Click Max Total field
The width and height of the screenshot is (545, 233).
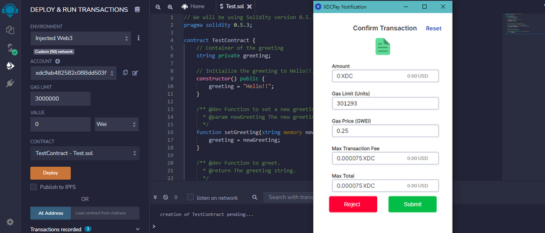pos(385,185)
